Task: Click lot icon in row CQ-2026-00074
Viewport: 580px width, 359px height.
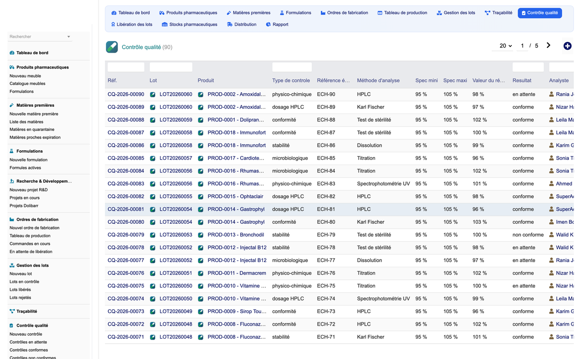Action: pos(153,299)
